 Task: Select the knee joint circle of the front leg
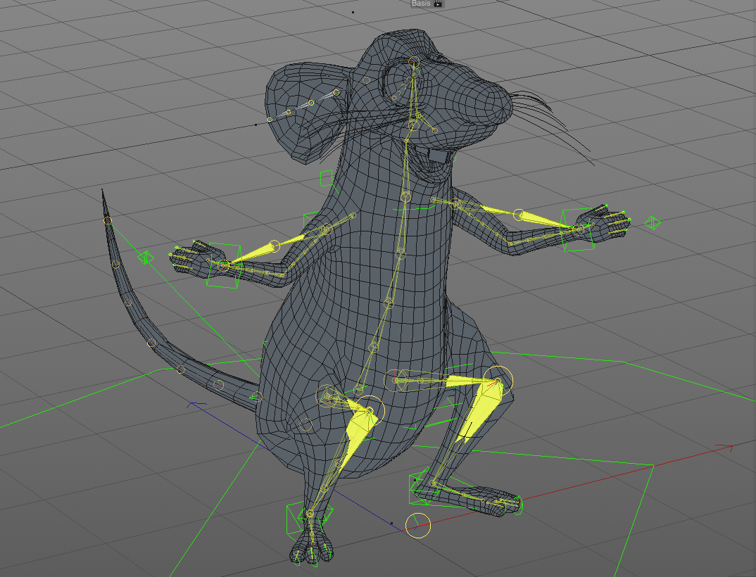tap(370, 410)
